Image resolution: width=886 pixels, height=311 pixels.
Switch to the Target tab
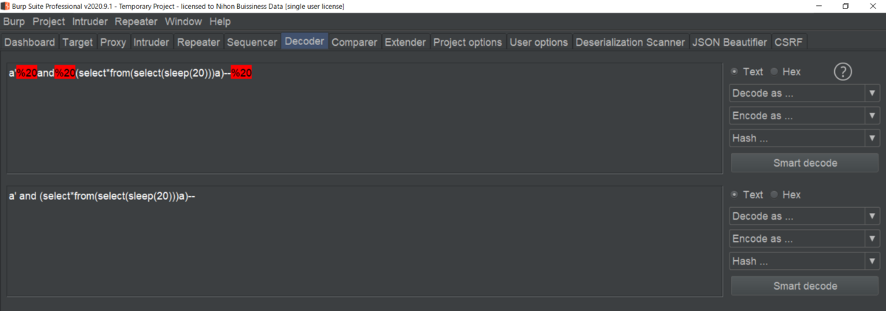pyautogui.click(x=78, y=42)
